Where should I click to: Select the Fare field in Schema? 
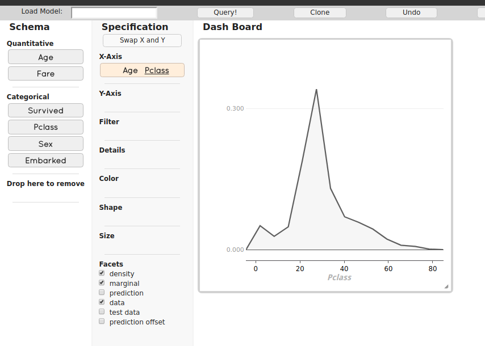point(45,74)
